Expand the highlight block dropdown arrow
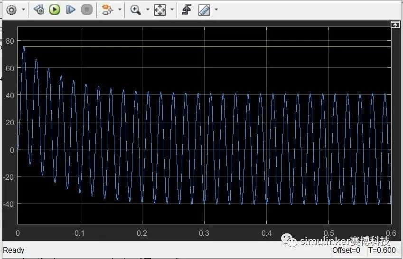Screen dimensions: 403x259 tap(120, 10)
